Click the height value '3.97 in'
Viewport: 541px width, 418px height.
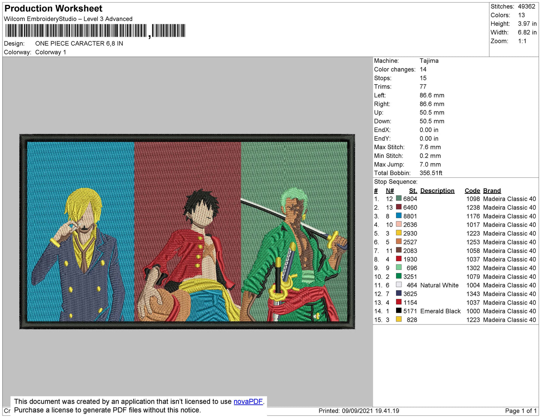pyautogui.click(x=527, y=24)
